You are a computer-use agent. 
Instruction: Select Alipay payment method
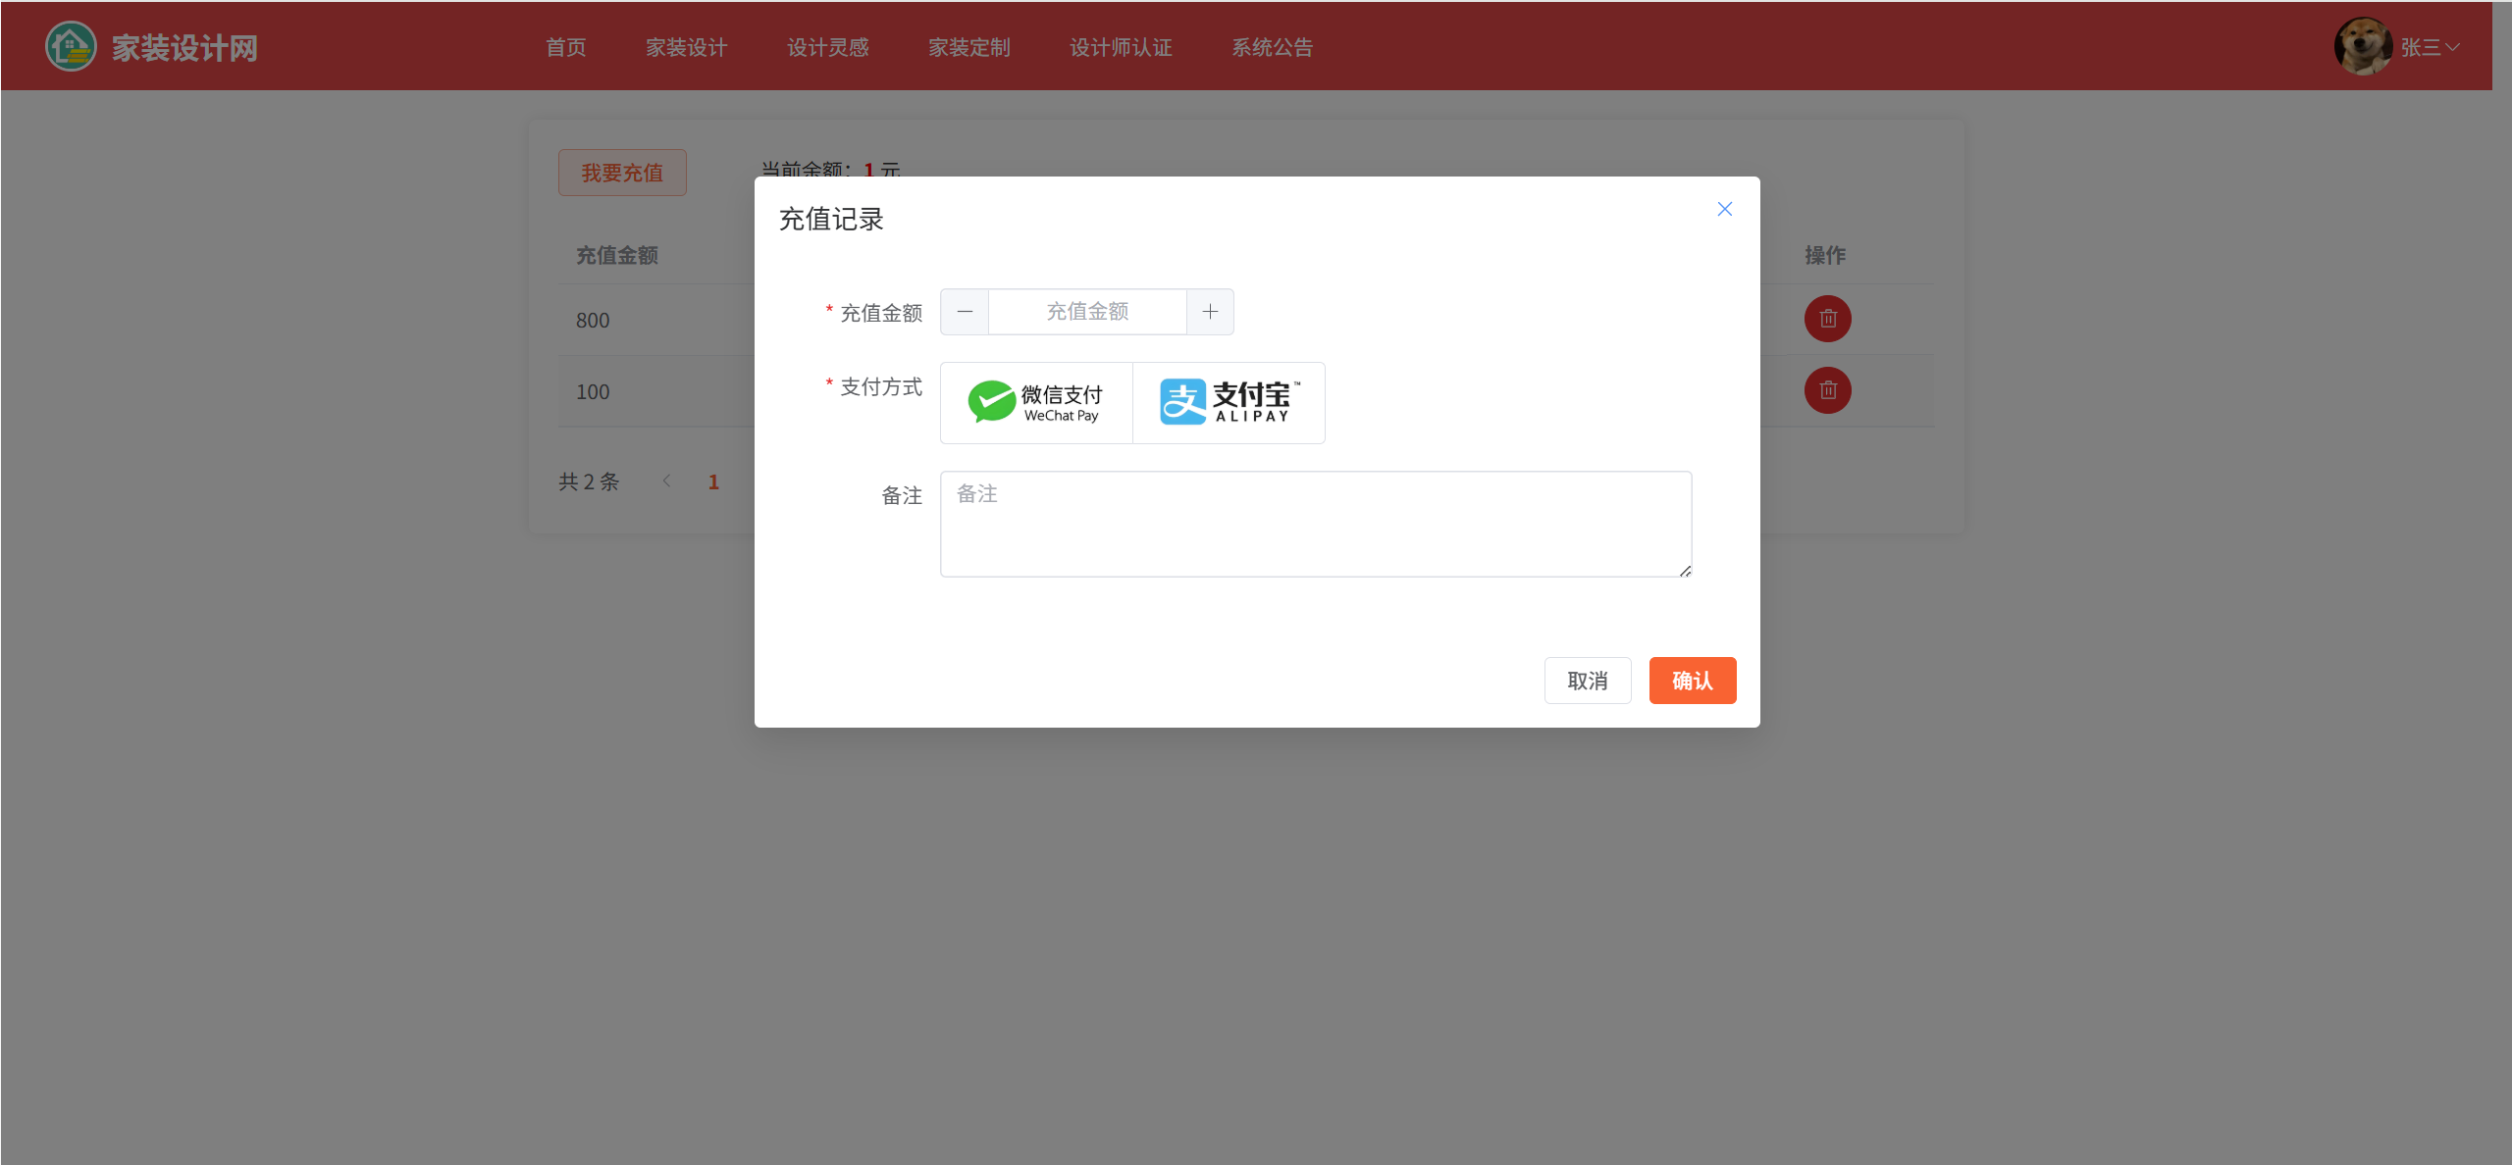tap(1229, 403)
